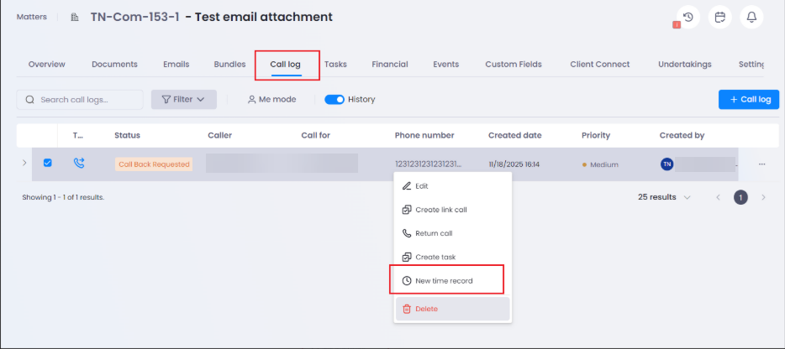Click the pagination next arrow
This screenshot has width=785, height=349.
click(763, 197)
